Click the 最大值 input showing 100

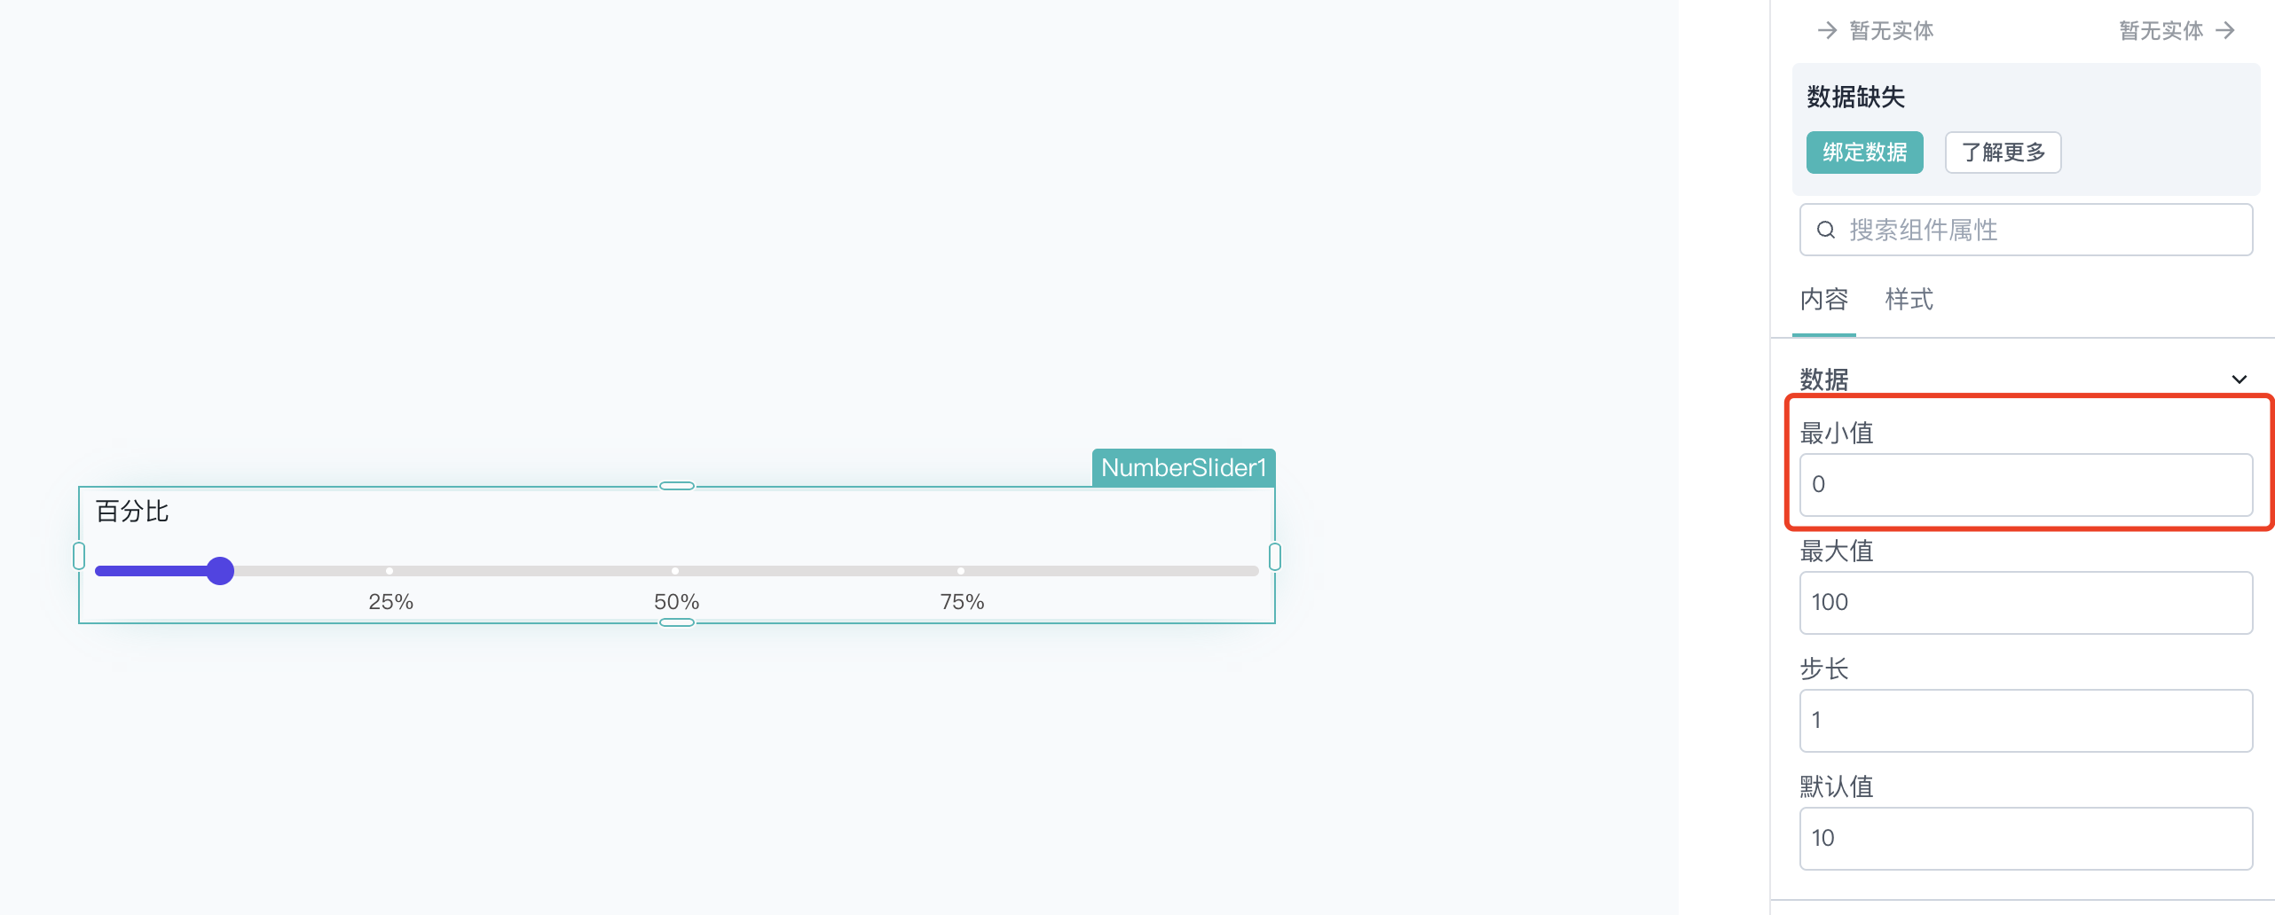(2026, 603)
